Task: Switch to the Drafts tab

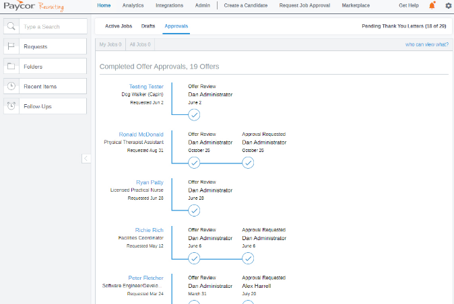Action: [x=148, y=26]
